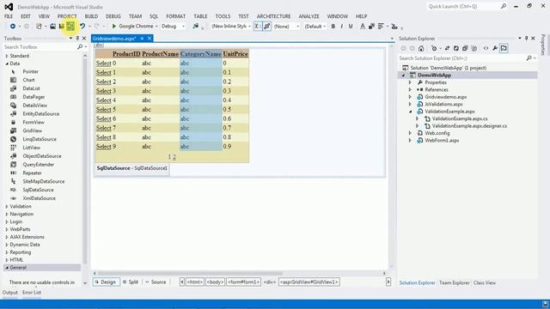
Task: Click Sync with Active Document icon
Action: tap(447, 48)
